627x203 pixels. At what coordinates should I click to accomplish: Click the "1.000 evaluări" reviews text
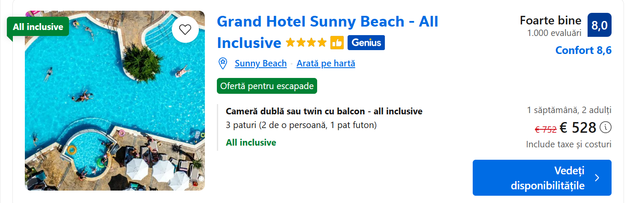(554, 33)
